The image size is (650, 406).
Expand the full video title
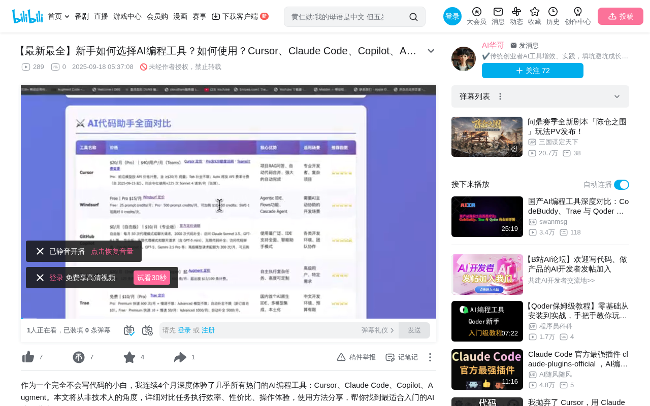click(x=431, y=51)
